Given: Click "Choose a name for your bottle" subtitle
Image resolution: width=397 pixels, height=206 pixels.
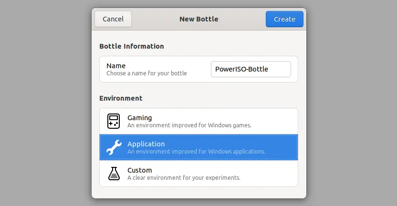Looking at the screenshot, I should (146, 73).
